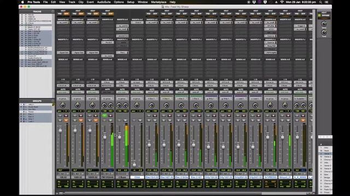Mute the Click track
This screenshot has height=196, width=350.
(140, 120)
